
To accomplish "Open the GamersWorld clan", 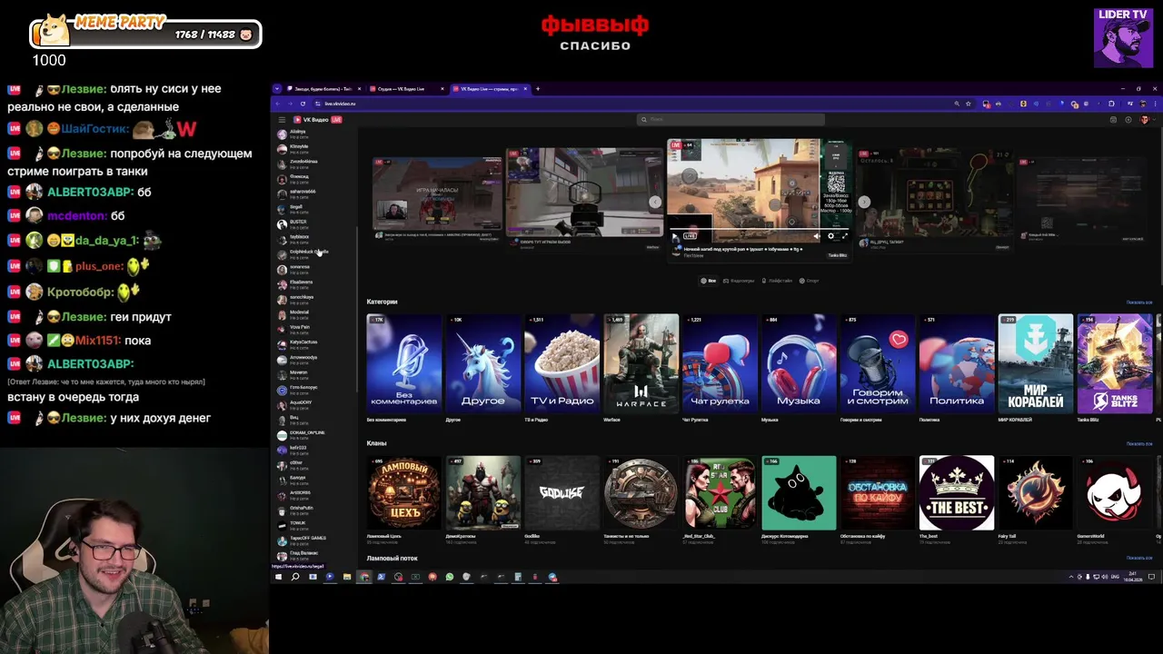I will coord(1115,492).
